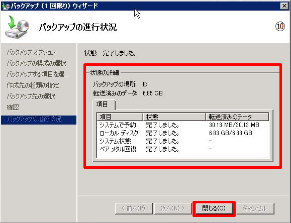Select the システム状態 row
The height and width of the screenshot is (223, 291).
pyautogui.click(x=183, y=141)
